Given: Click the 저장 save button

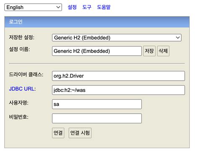Looking at the screenshot, I should (x=149, y=51).
